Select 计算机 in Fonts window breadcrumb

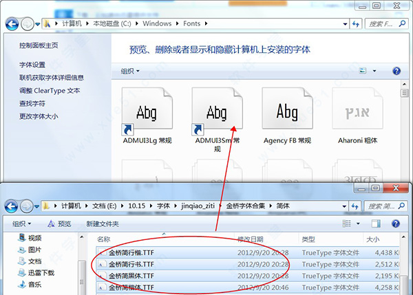coord(72,23)
